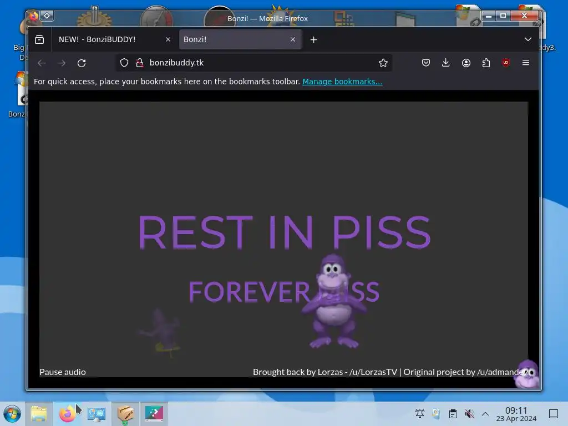The image size is (568, 426).
Task: Open the Firefox window menu icon in titlebar
Action: (x=34, y=16)
